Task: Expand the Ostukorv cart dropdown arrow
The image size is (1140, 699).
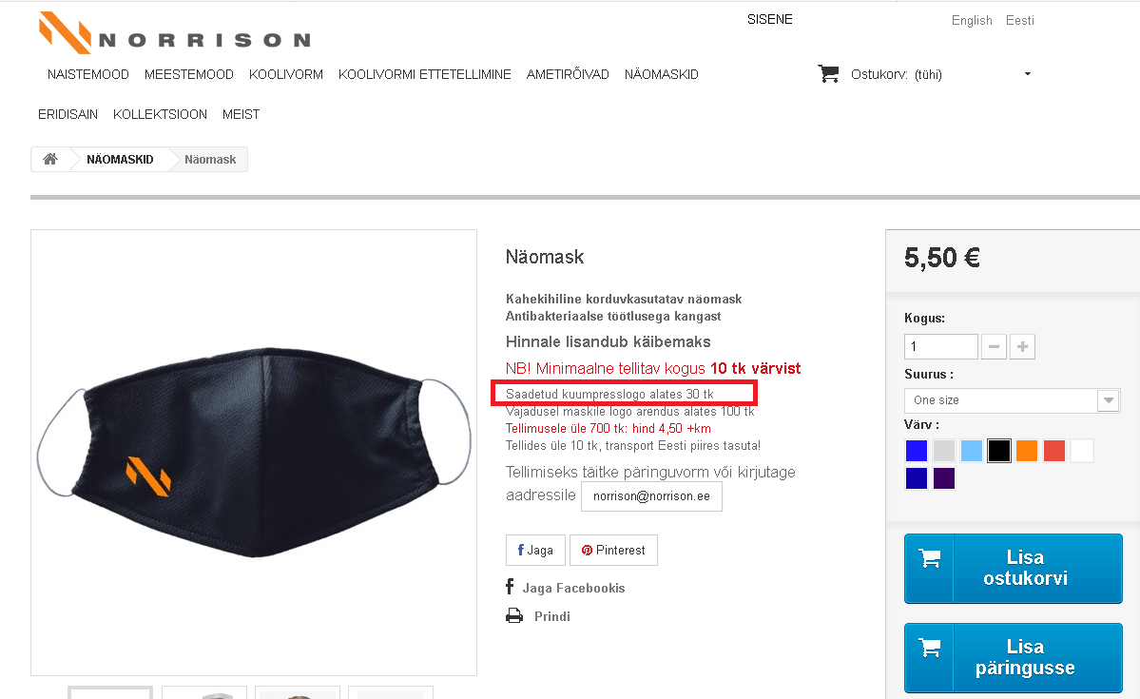Action: (x=1027, y=74)
